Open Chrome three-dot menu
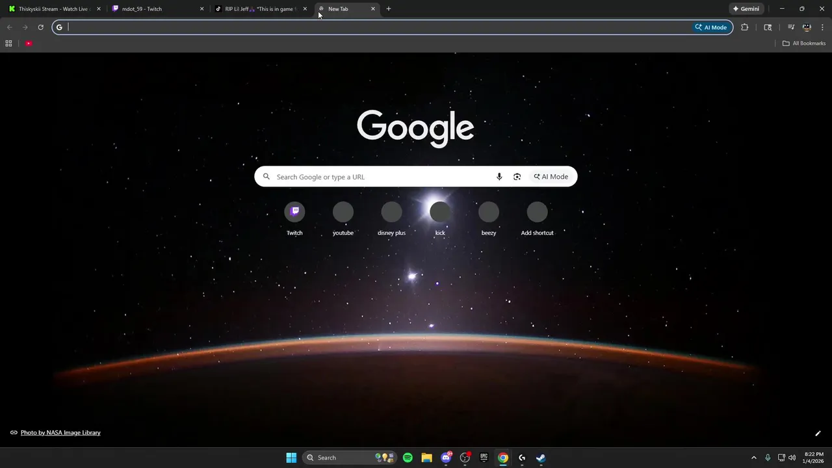The height and width of the screenshot is (468, 832). tap(822, 27)
